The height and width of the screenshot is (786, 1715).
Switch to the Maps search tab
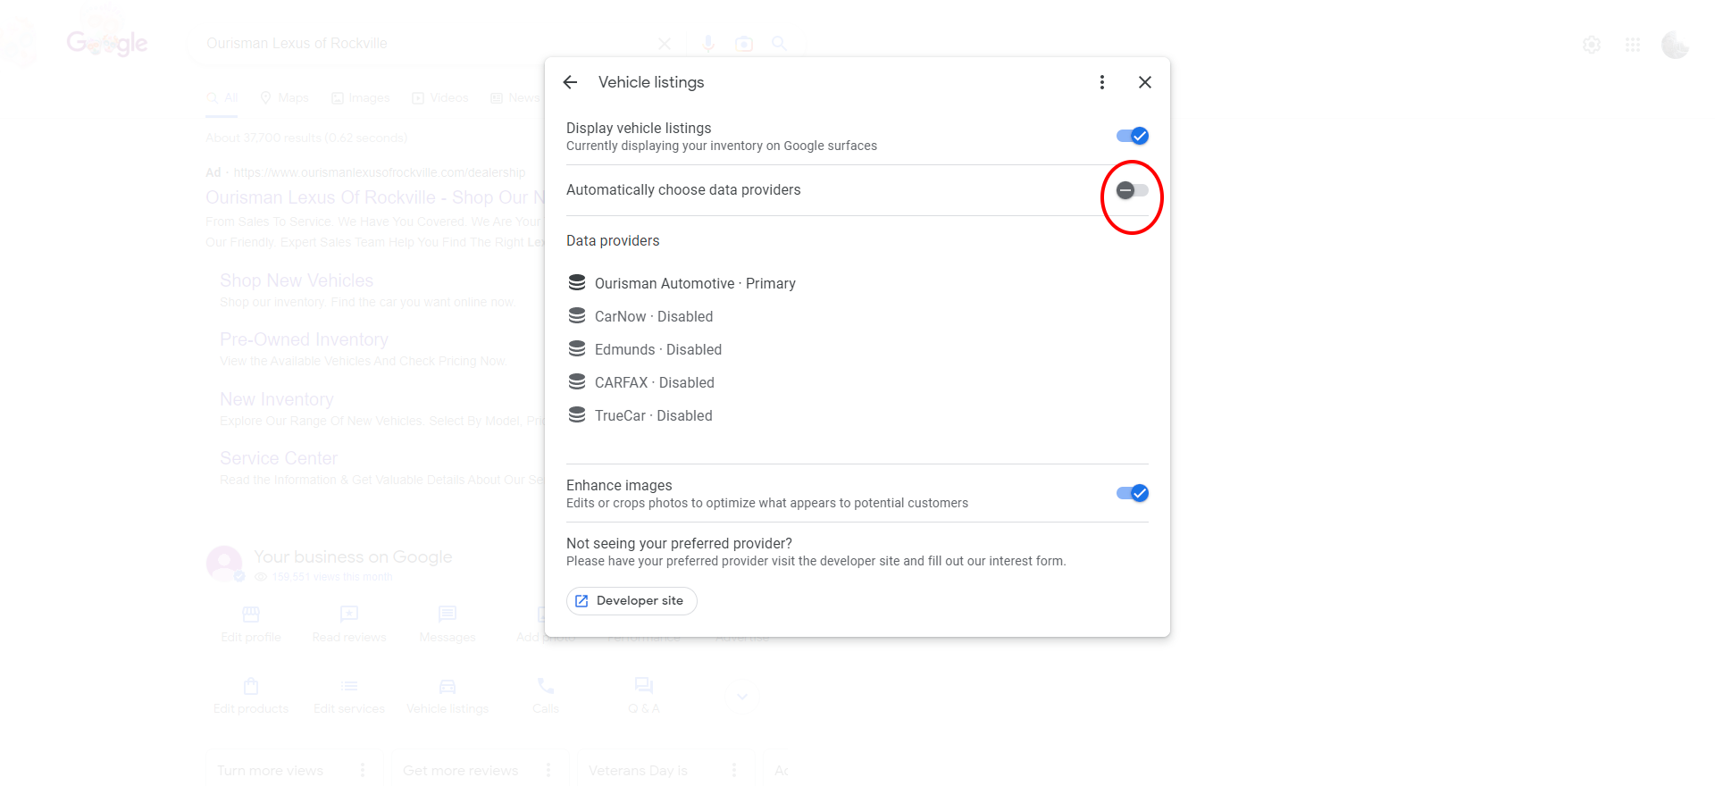[284, 98]
